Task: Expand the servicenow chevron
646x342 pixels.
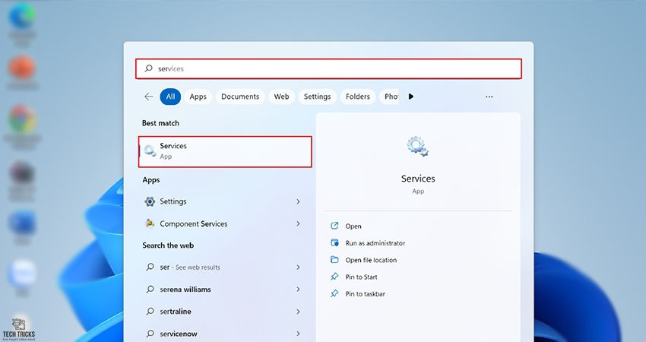Action: pos(298,334)
